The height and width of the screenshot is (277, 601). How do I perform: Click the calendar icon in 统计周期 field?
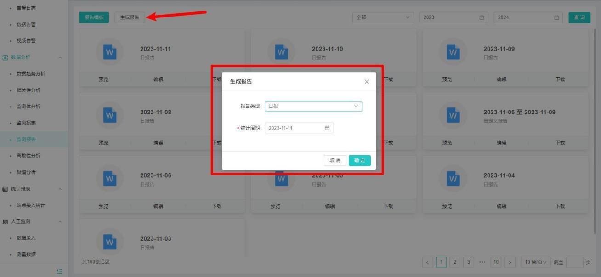tap(327, 128)
